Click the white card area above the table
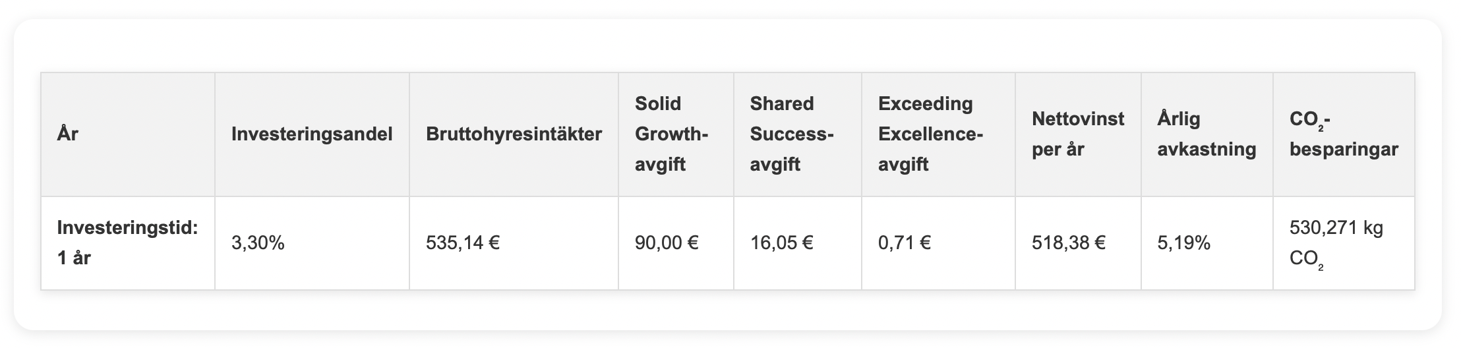Viewport: 1461px width, 348px height. (x=725, y=47)
